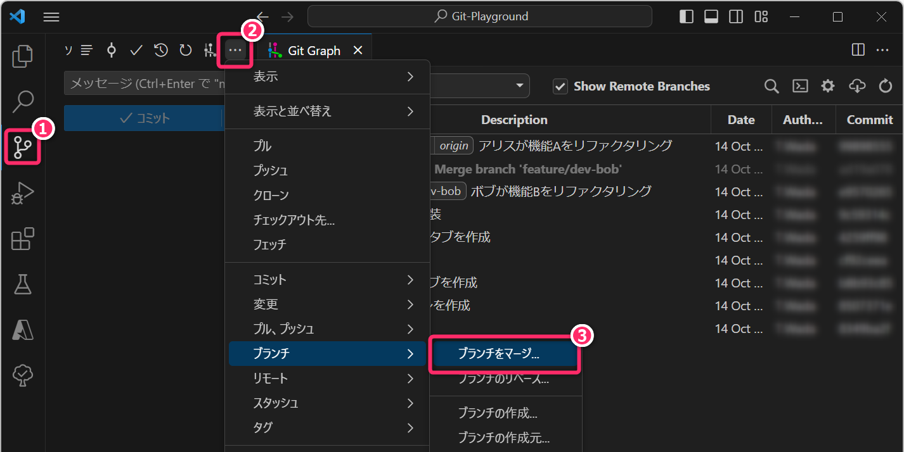This screenshot has width=904, height=452.
Task: Open the branches dropdown in Git Graph
Action: 519,85
